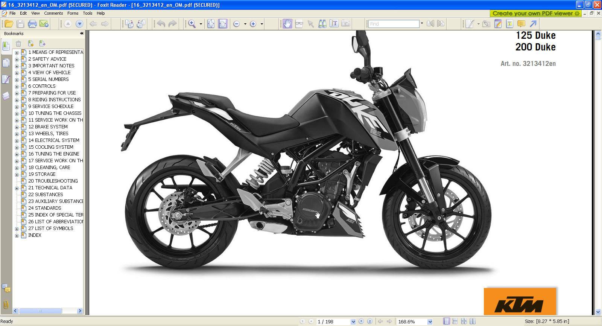Click the Fit Width icon
This screenshot has width=602, height=326.
click(x=223, y=24)
